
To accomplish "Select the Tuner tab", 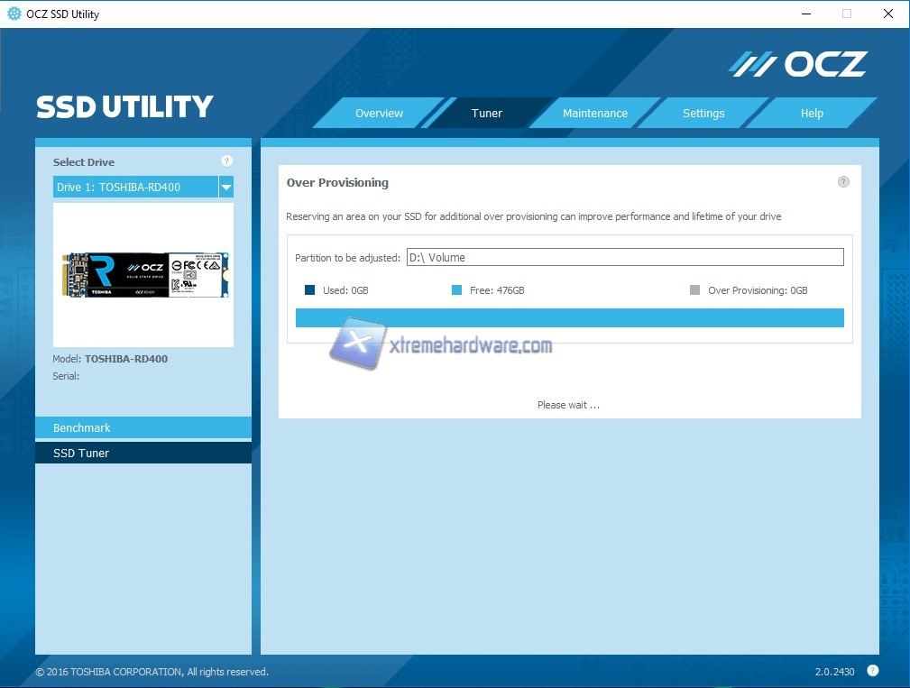I will tap(487, 114).
